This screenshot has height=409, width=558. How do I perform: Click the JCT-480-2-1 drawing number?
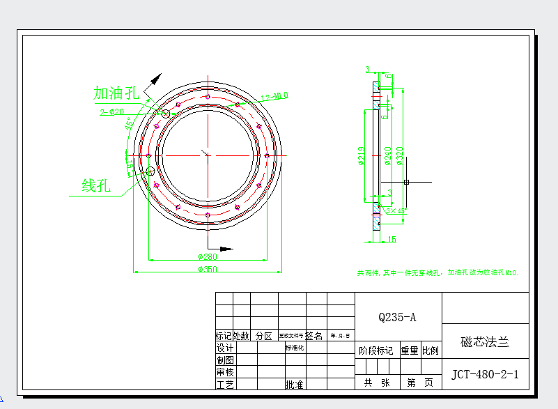pyautogui.click(x=485, y=374)
